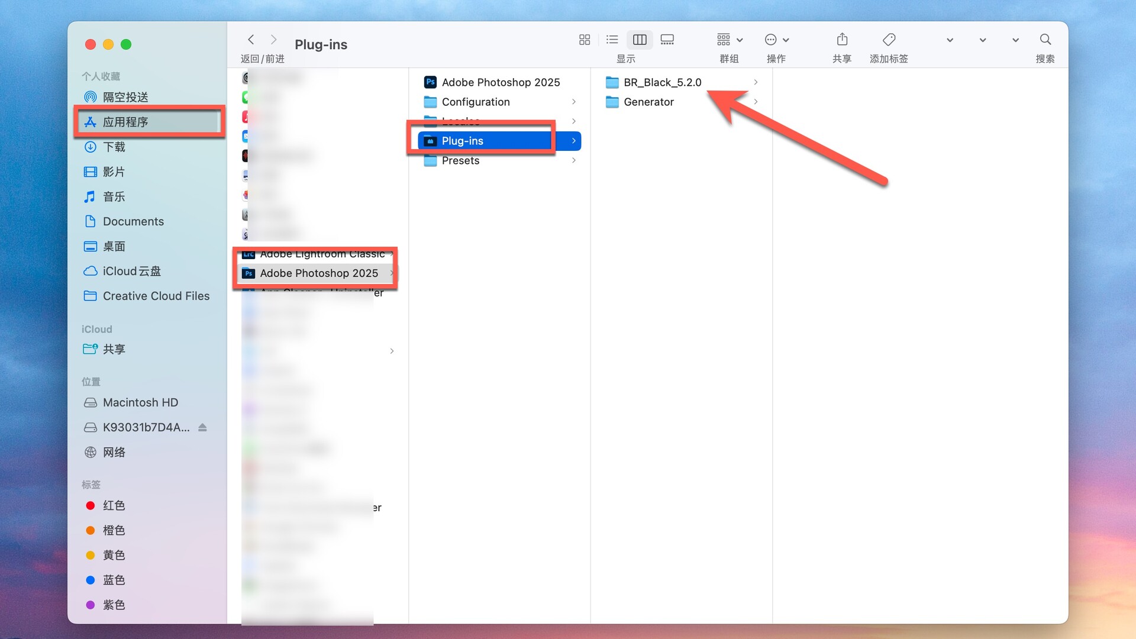1136x639 pixels.
Task: Select the Generator folder
Action: click(648, 102)
